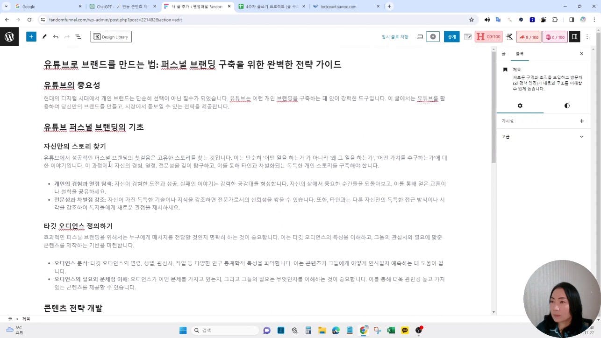Open Excel from the taskbar
601x338 pixels.
tap(391, 331)
